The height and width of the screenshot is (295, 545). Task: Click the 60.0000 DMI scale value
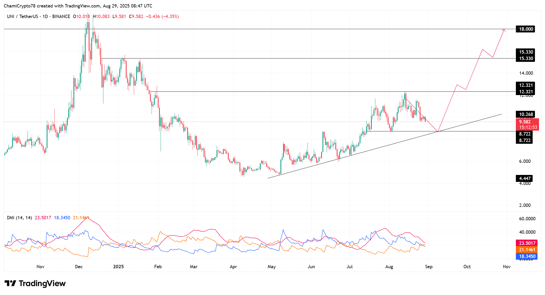527,218
